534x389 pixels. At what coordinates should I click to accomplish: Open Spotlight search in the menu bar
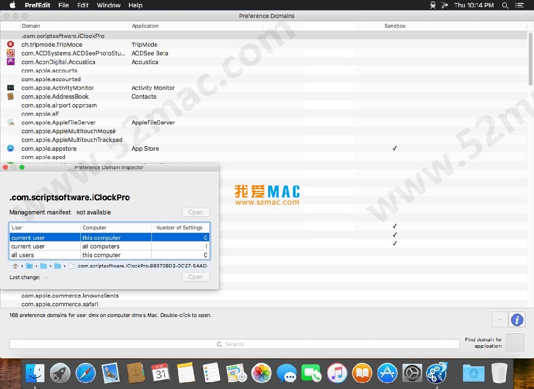click(505, 5)
